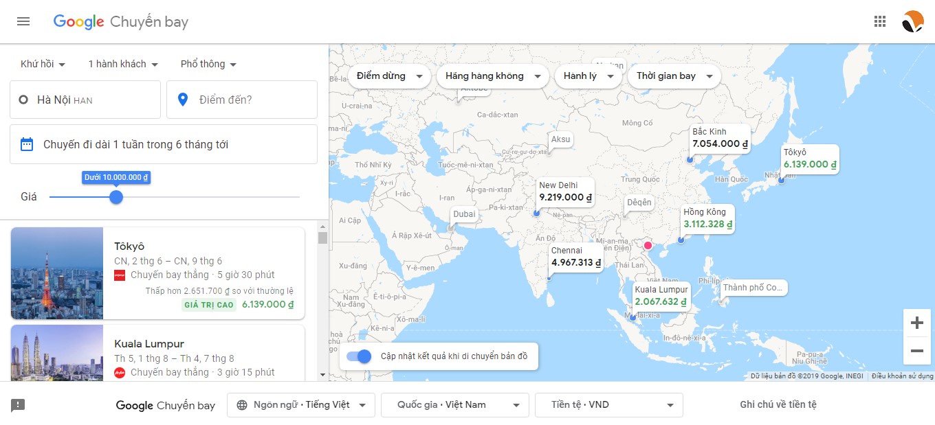Click the price slider handle
The height and width of the screenshot is (425, 935).
(x=116, y=197)
